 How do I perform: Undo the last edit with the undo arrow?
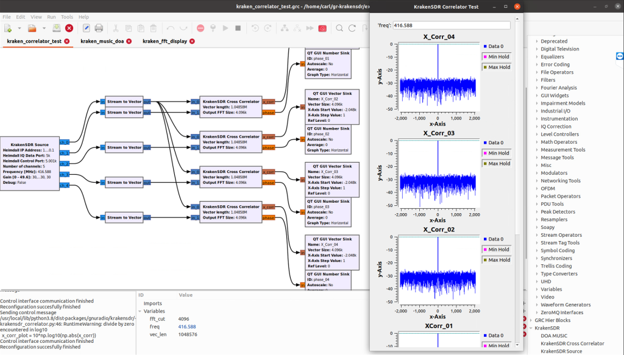click(171, 28)
